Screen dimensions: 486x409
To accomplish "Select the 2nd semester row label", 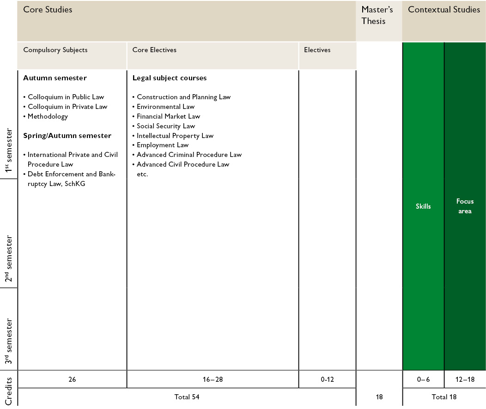I will click(x=9, y=259).
